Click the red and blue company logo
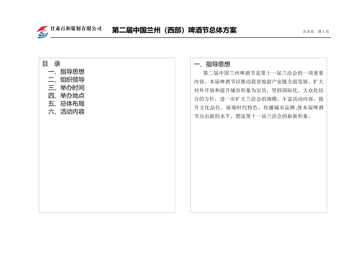 click(42, 32)
